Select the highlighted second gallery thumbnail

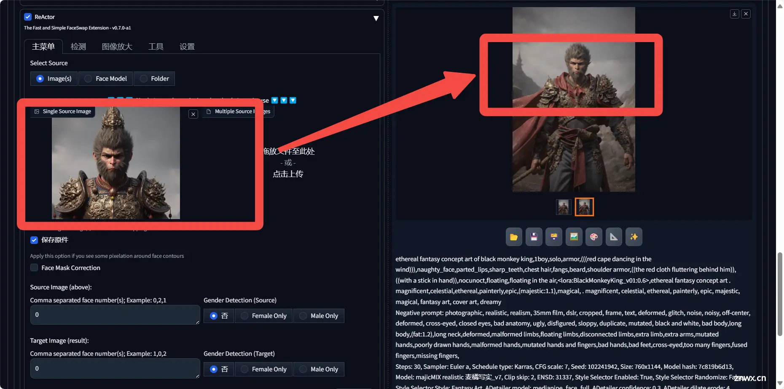584,207
